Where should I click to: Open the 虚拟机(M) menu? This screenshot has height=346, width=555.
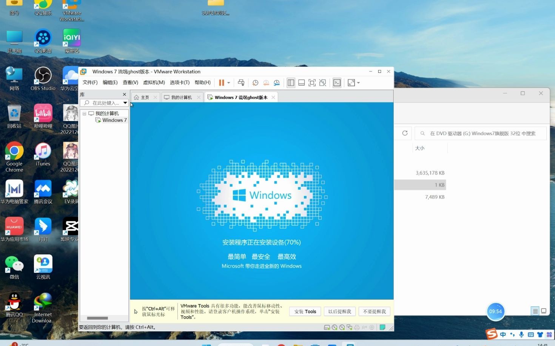[154, 83]
